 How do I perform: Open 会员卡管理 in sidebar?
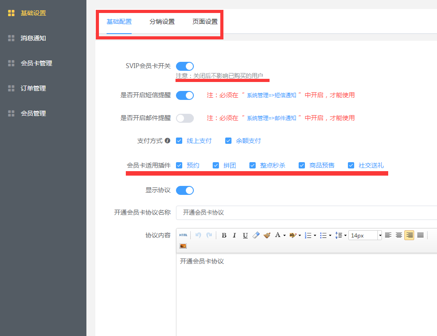point(36,63)
